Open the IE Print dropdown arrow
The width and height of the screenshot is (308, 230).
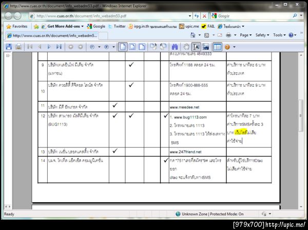[235, 35]
